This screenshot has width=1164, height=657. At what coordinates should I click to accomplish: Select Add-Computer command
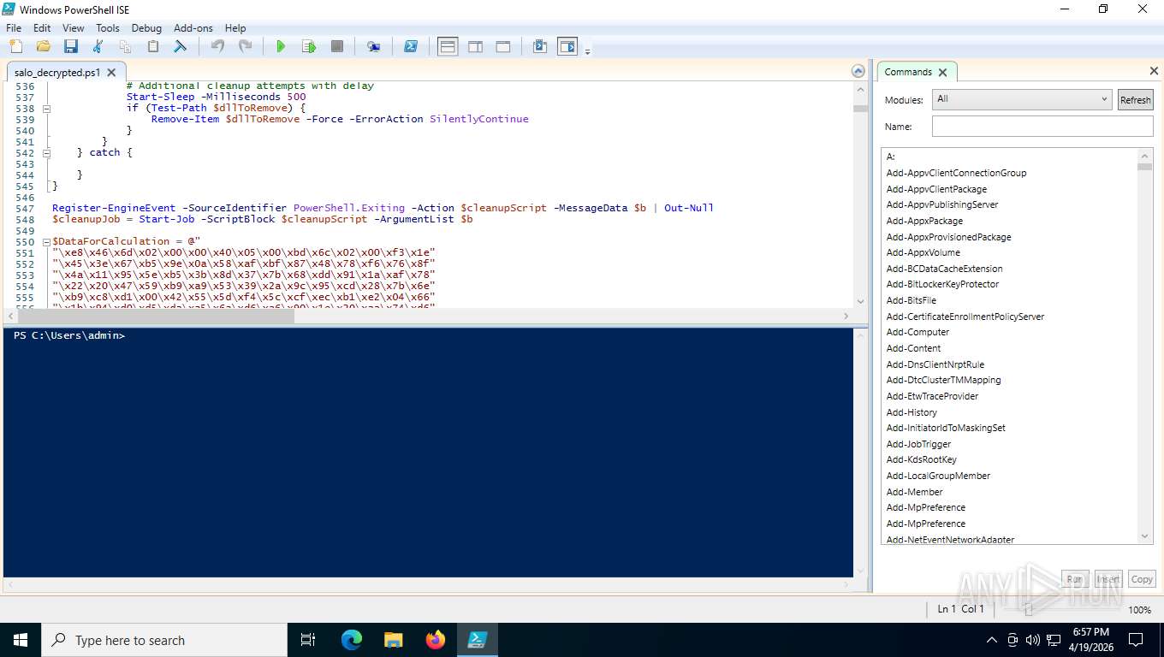pyautogui.click(x=918, y=332)
